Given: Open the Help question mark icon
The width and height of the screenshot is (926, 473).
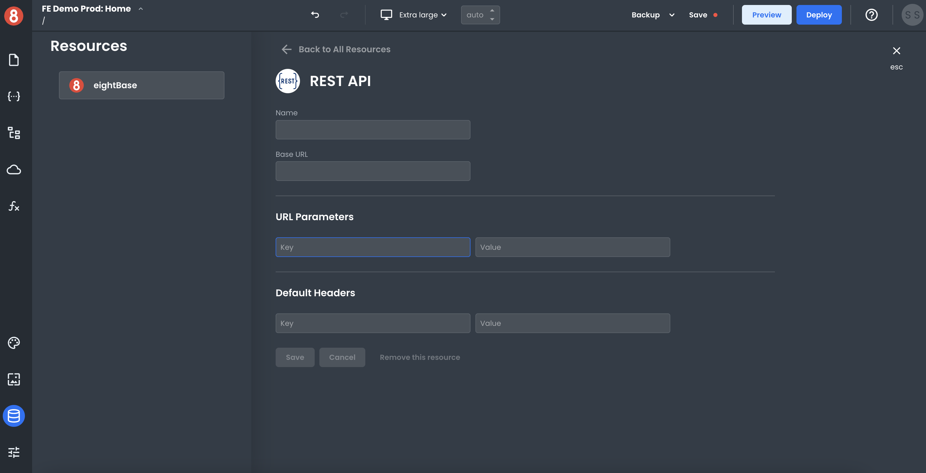Looking at the screenshot, I should (x=871, y=15).
